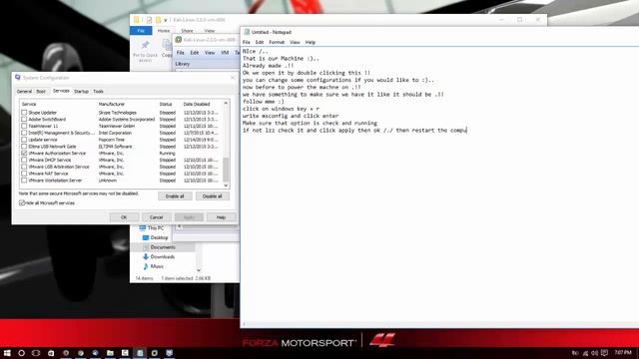Enable the VMware NAT Service checkbox
Image resolution: width=639 pixels, height=359 pixels.
pos(24,174)
